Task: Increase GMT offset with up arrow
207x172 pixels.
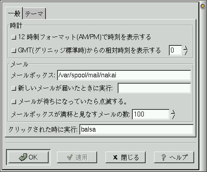Action: pyautogui.click(x=185, y=48)
